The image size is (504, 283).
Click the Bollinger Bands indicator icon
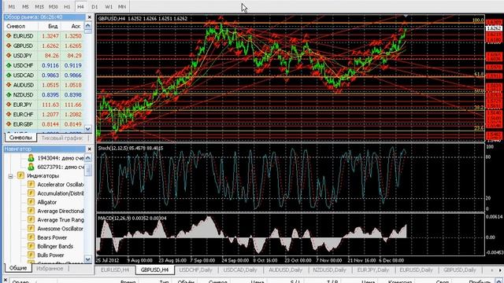pyautogui.click(x=31, y=246)
